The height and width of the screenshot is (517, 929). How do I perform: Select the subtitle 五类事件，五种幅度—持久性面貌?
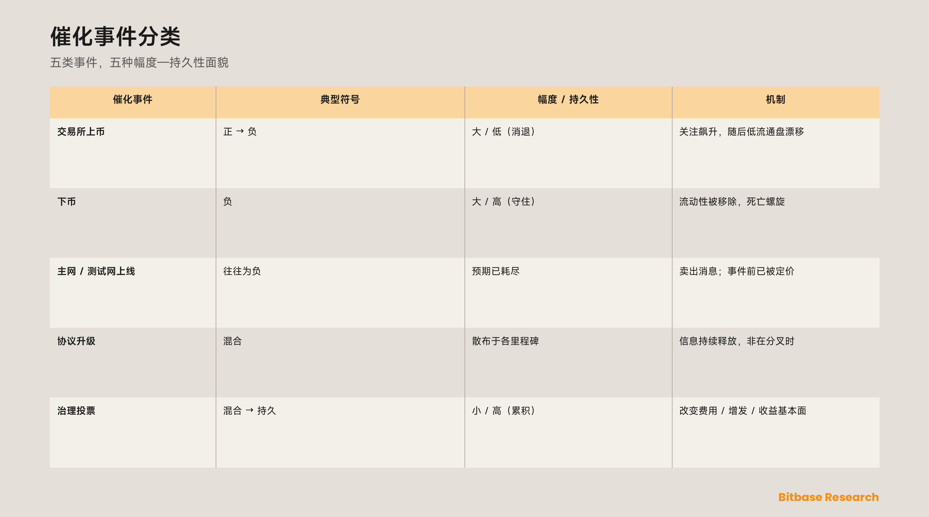coord(139,63)
